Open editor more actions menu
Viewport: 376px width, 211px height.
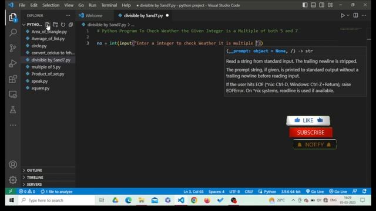[364, 16]
